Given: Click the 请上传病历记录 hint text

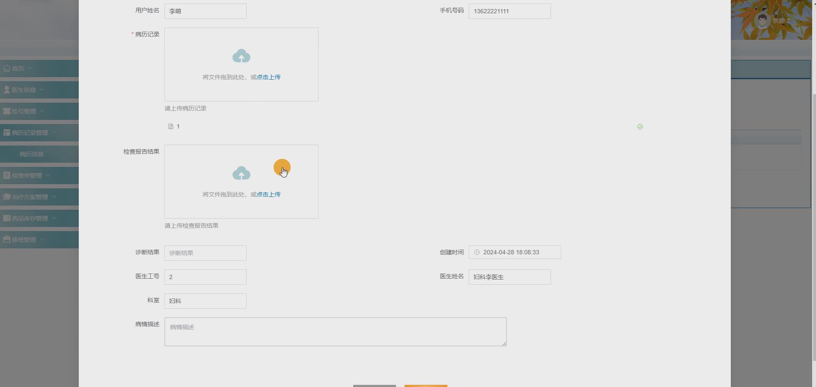Looking at the screenshot, I should pyautogui.click(x=186, y=108).
